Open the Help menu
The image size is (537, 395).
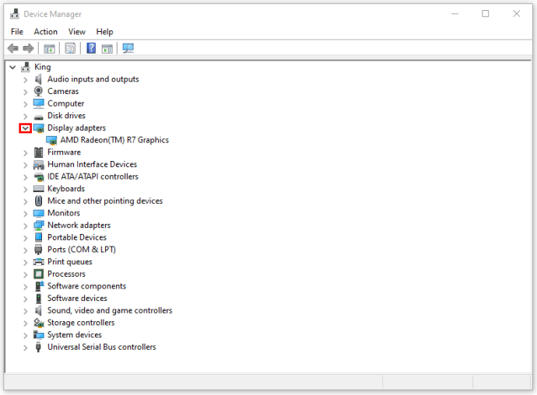coord(104,32)
